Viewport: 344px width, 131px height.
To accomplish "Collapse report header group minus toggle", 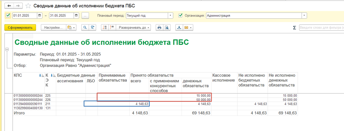I will [x=7, y=50].
